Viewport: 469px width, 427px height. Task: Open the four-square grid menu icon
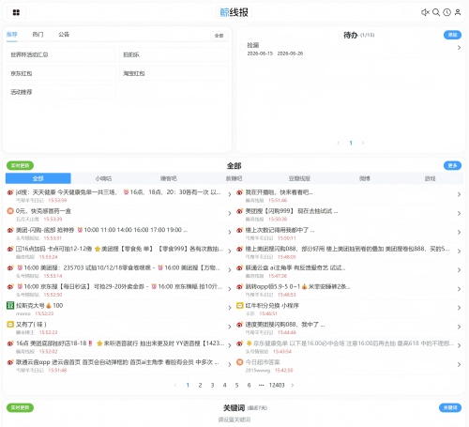pyautogui.click(x=16, y=12)
